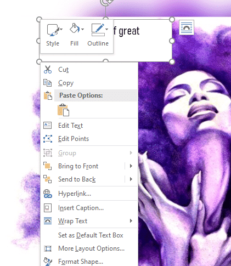The image size is (231, 266).
Task: Expand the Bring to Front submenu arrow
Action: click(131, 166)
